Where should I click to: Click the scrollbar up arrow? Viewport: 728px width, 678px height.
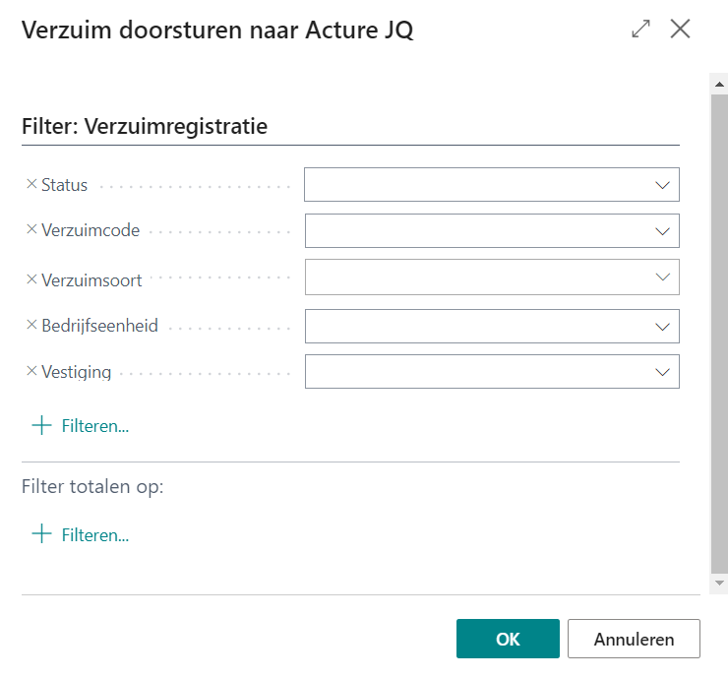click(x=719, y=86)
